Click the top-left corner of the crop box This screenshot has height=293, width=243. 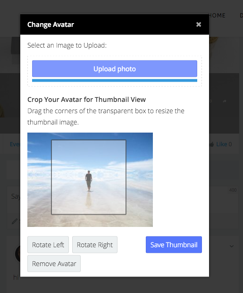[51, 140]
